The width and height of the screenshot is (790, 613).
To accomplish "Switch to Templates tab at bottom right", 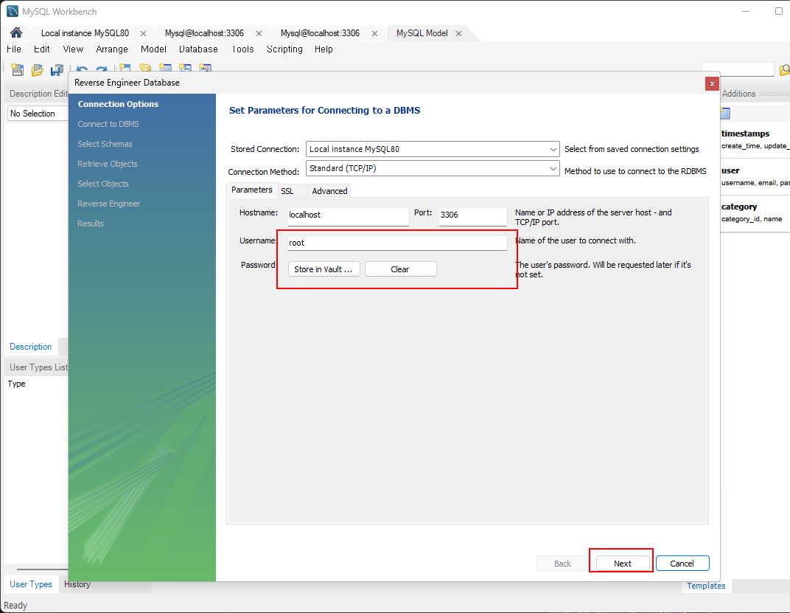I will point(706,586).
